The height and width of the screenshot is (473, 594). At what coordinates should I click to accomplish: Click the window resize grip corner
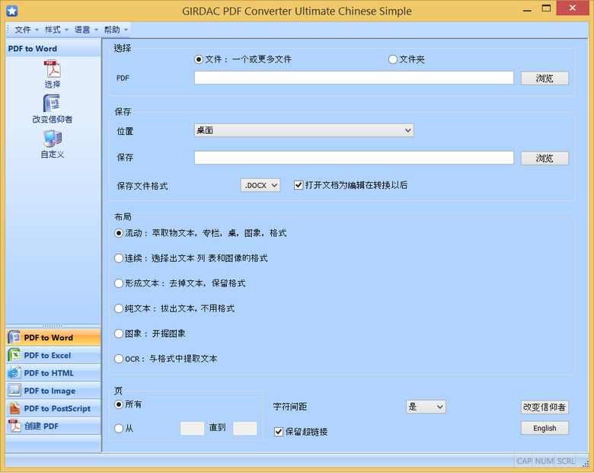pos(586,463)
